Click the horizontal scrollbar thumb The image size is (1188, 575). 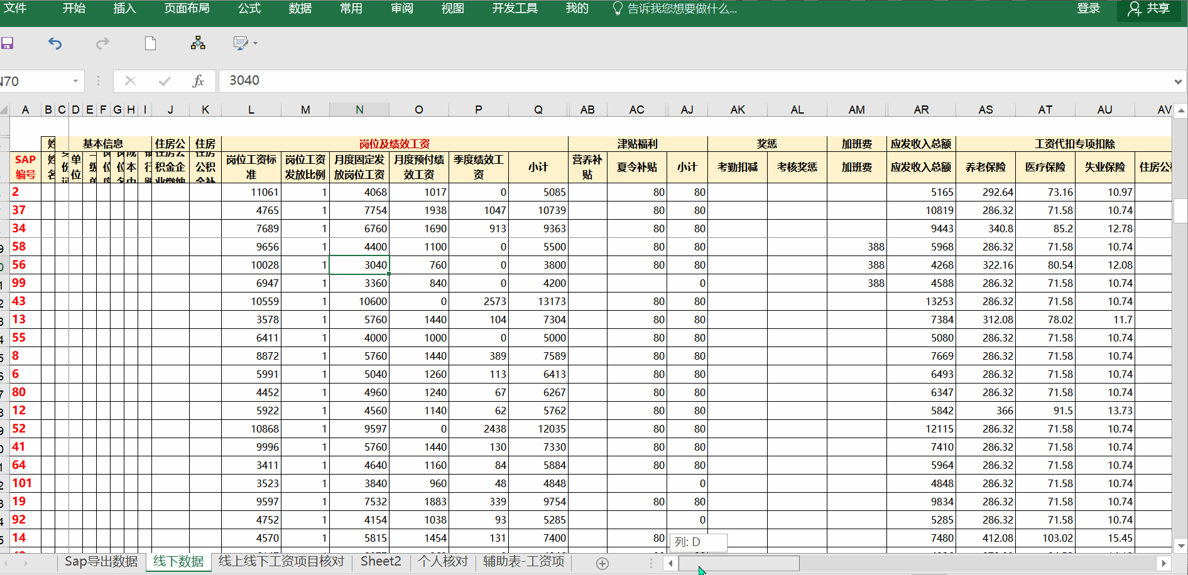coord(738,563)
